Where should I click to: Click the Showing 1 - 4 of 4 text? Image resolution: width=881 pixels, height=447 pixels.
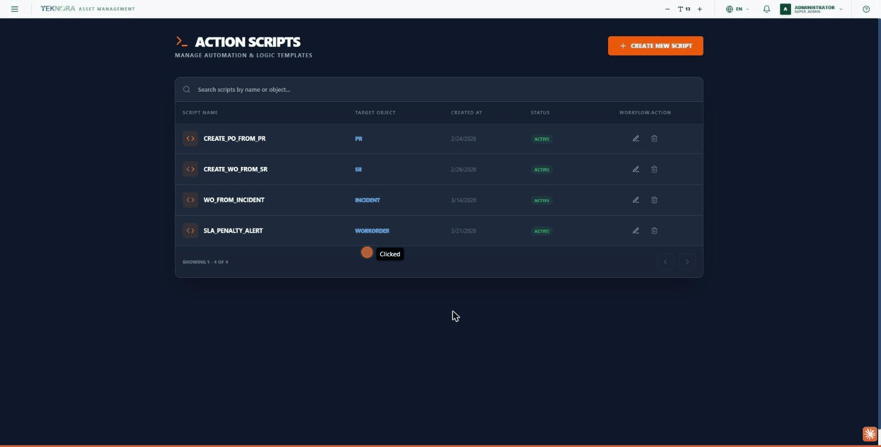205,262
